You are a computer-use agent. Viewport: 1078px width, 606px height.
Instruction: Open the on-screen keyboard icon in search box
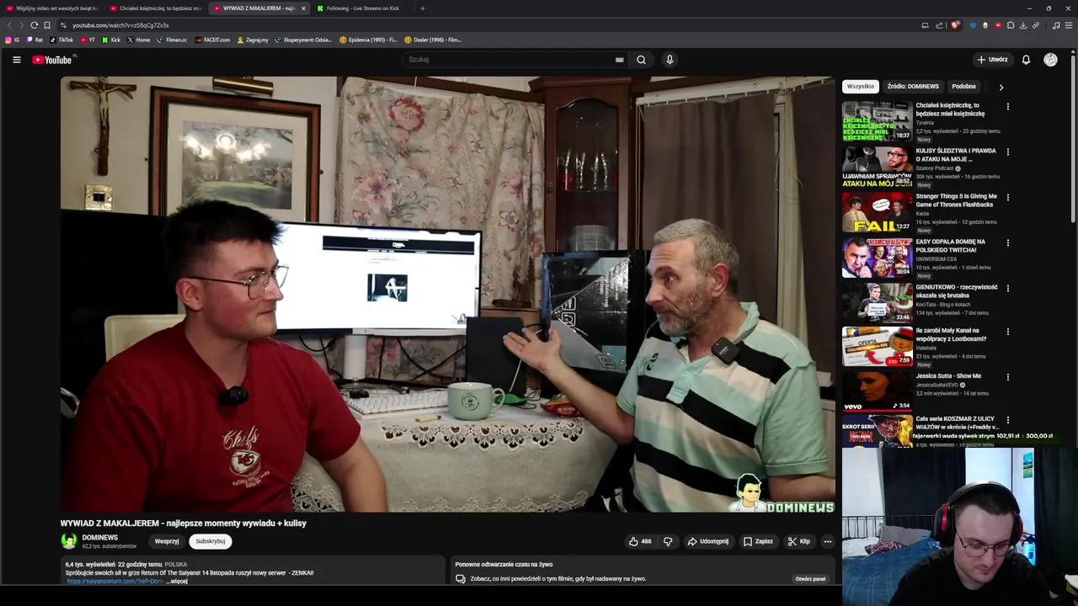(x=619, y=60)
